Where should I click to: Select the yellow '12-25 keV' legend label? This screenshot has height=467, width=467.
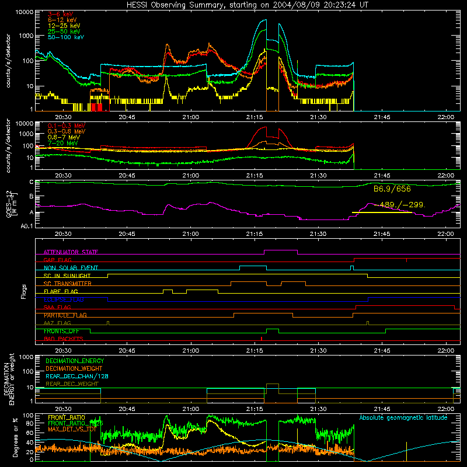click(x=64, y=26)
